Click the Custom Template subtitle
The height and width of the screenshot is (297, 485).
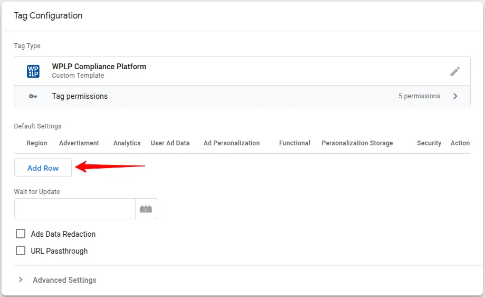pos(78,76)
